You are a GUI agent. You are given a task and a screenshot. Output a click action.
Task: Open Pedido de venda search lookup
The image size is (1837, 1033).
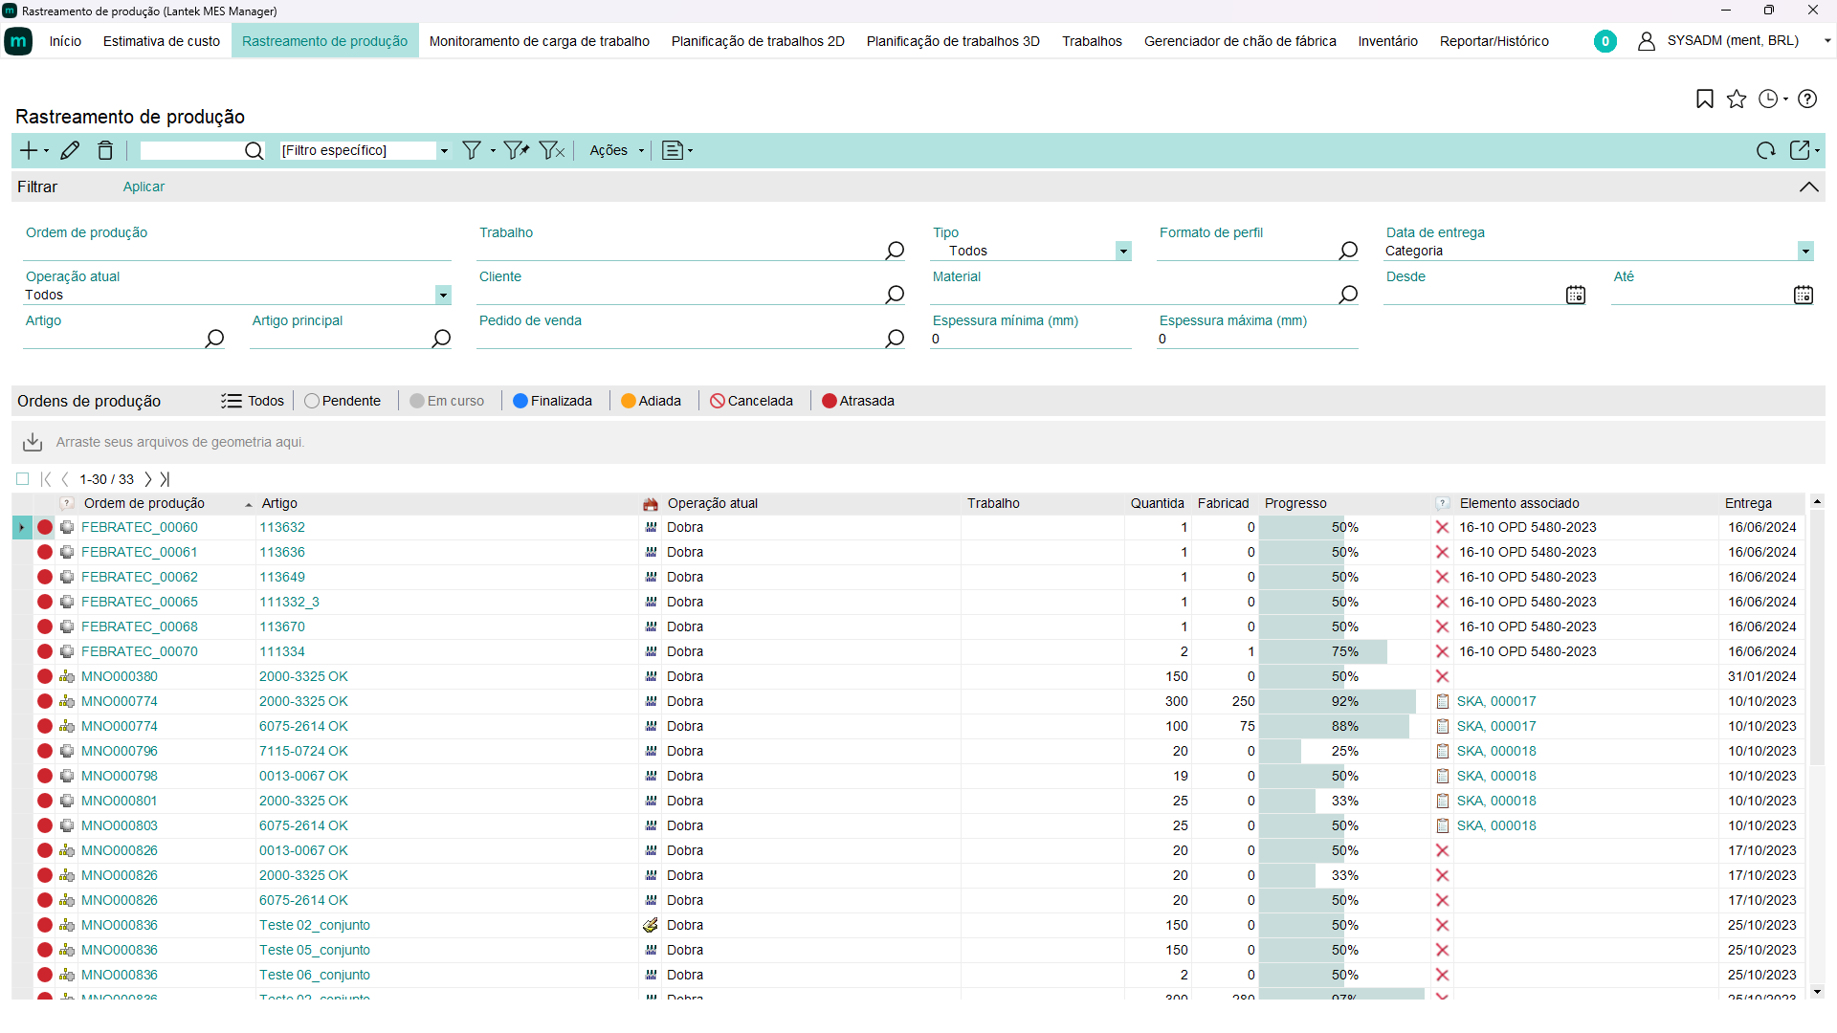click(x=895, y=339)
